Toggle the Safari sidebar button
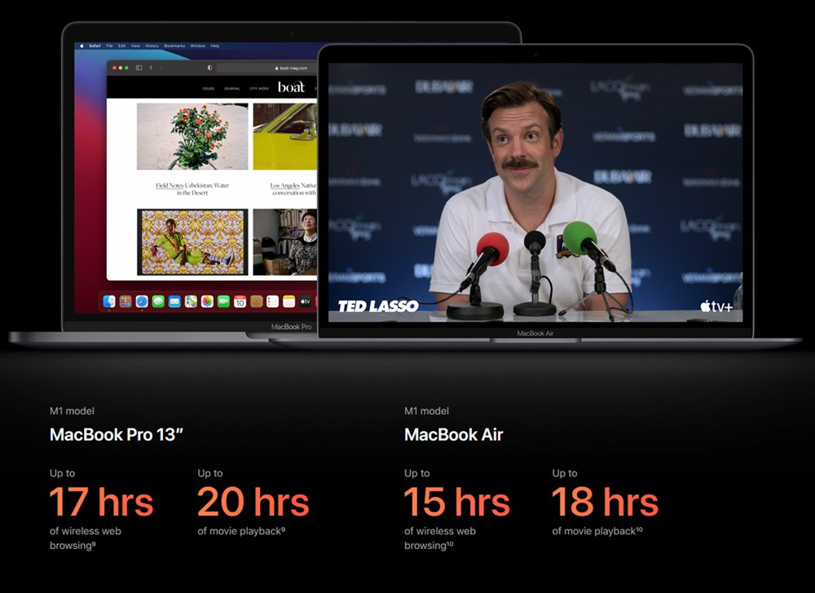This screenshot has height=593, width=815. [139, 68]
